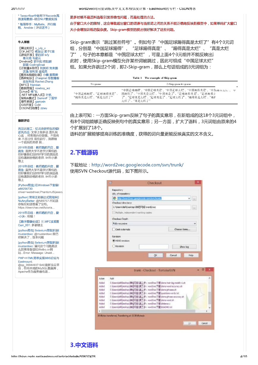Open the word2vec.googlecode.com/svn/trunk download link
The image size is (258, 365).
pyautogui.click(x=137, y=165)
